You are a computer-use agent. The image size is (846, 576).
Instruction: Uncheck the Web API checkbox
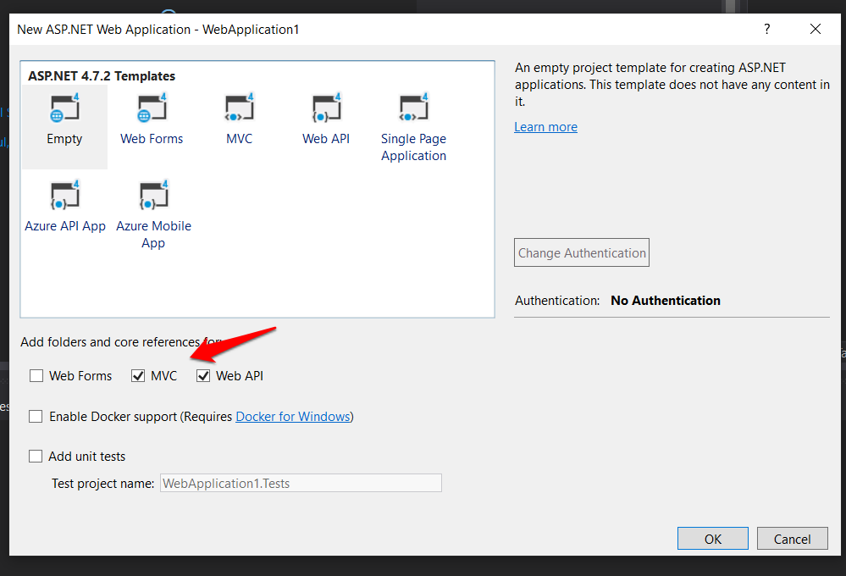(x=203, y=376)
